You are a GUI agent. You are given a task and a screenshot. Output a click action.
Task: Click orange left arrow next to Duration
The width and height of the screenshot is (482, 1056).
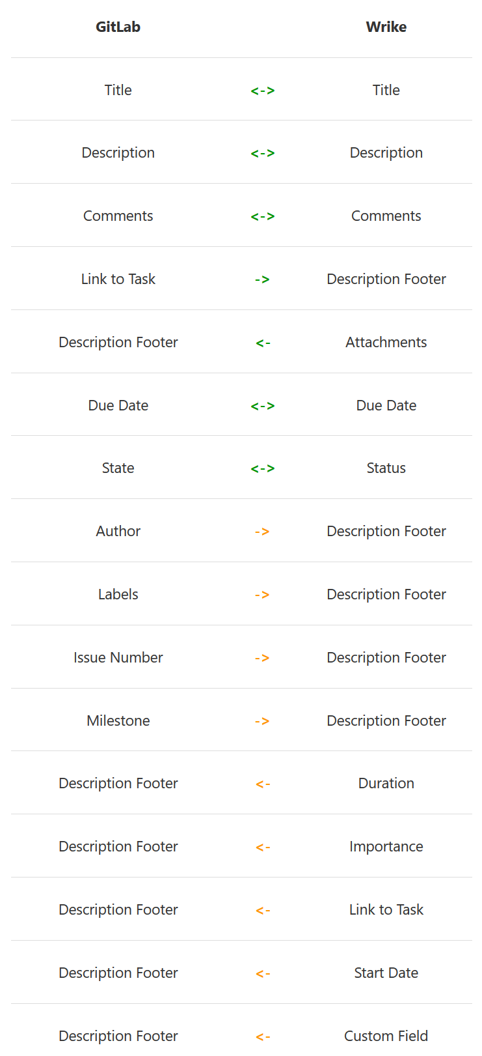click(263, 784)
